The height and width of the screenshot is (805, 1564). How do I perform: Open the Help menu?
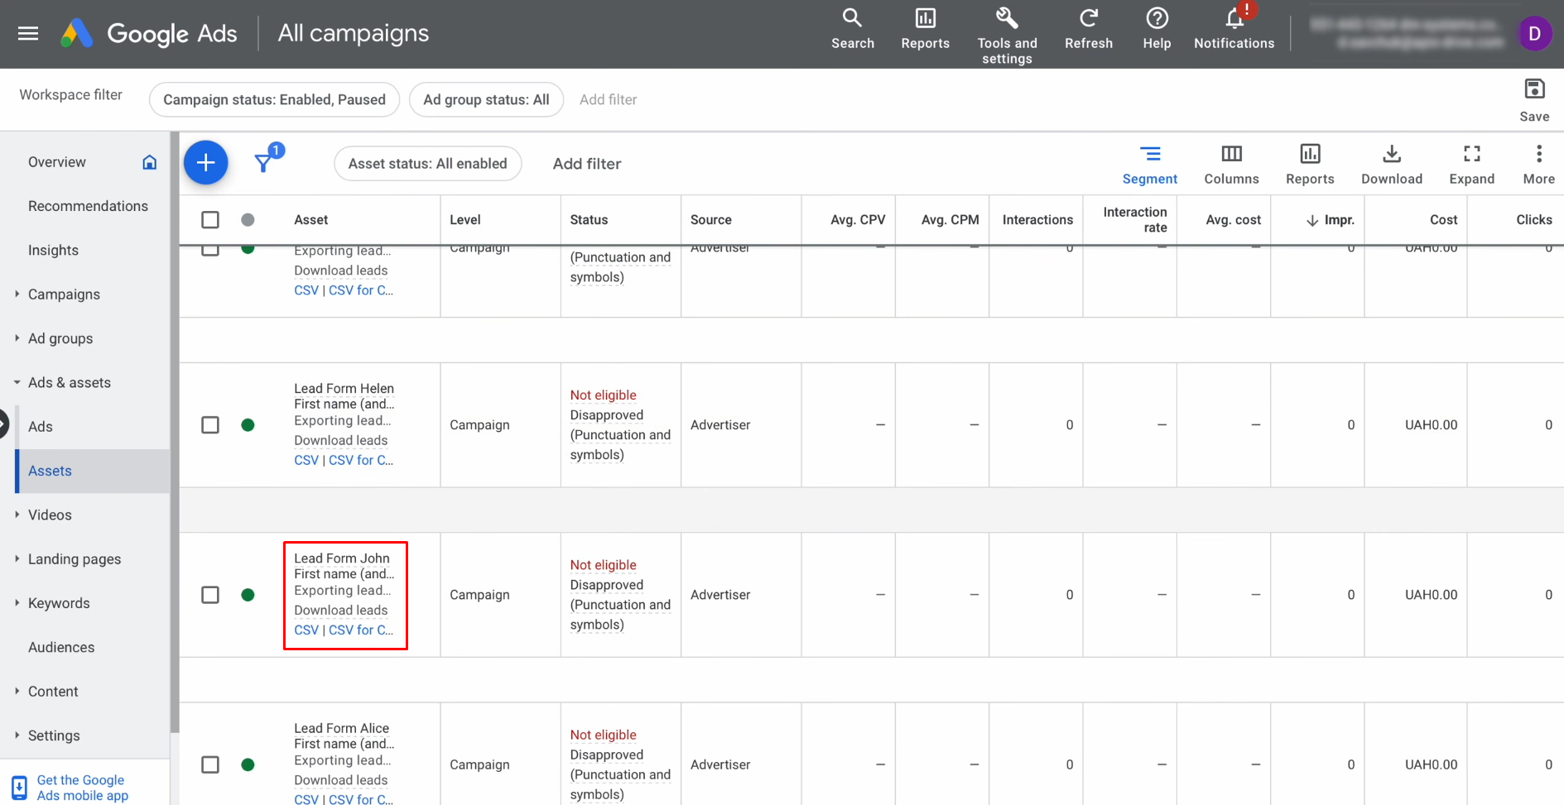1157,30
